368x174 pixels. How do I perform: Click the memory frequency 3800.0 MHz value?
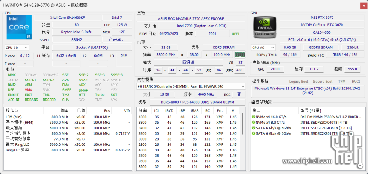click(x=166, y=54)
